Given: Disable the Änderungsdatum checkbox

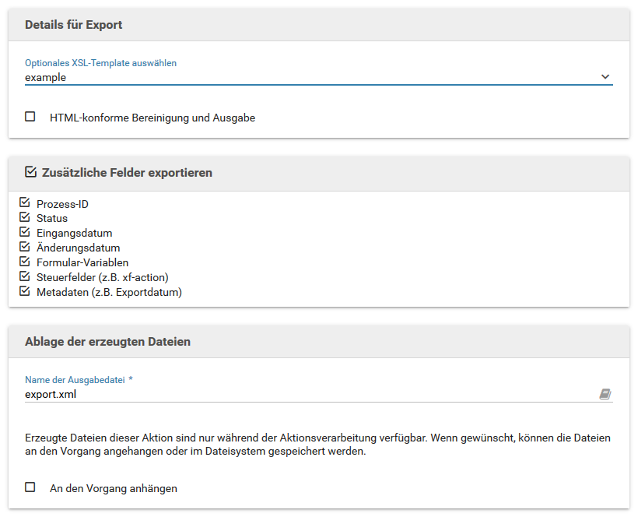Looking at the screenshot, I should pyautogui.click(x=24, y=246).
